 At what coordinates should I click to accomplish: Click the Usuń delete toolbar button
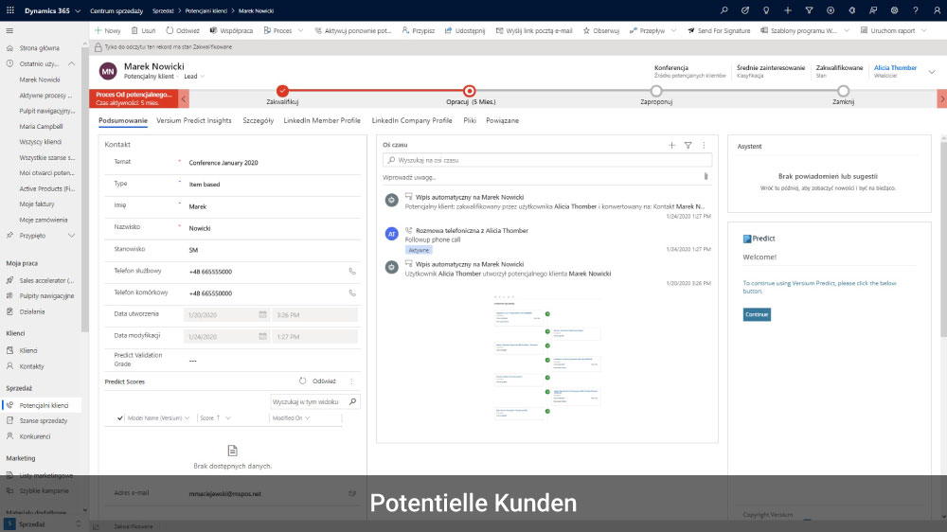143,31
